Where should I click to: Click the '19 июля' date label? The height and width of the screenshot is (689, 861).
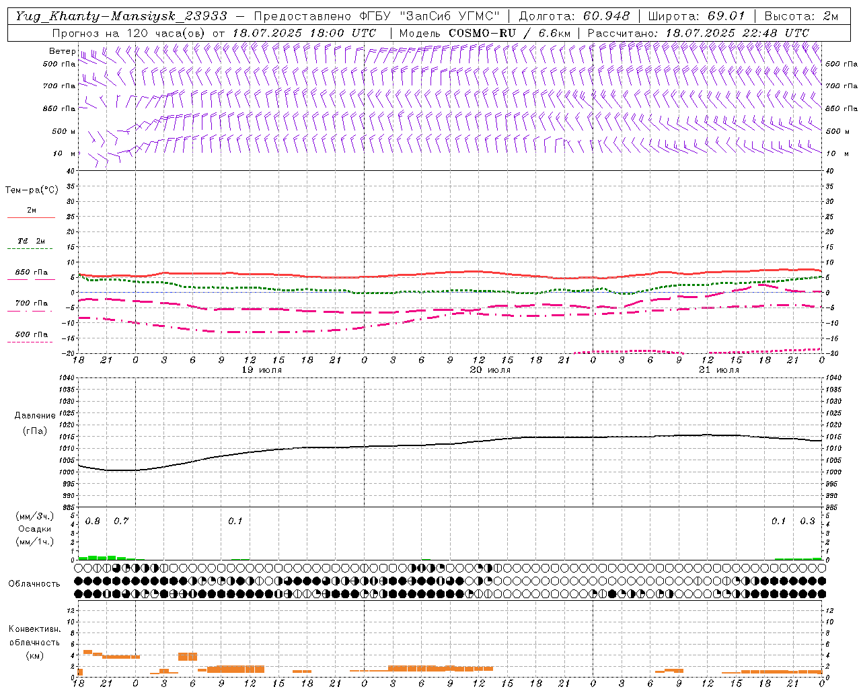261,370
